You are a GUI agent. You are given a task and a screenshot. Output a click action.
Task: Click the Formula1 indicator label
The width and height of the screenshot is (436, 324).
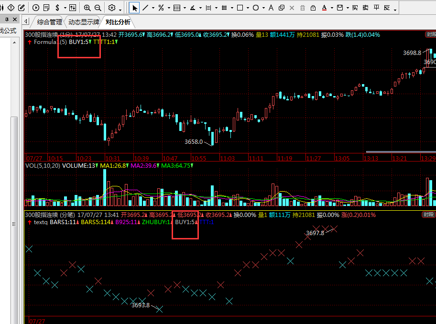(x=46, y=42)
